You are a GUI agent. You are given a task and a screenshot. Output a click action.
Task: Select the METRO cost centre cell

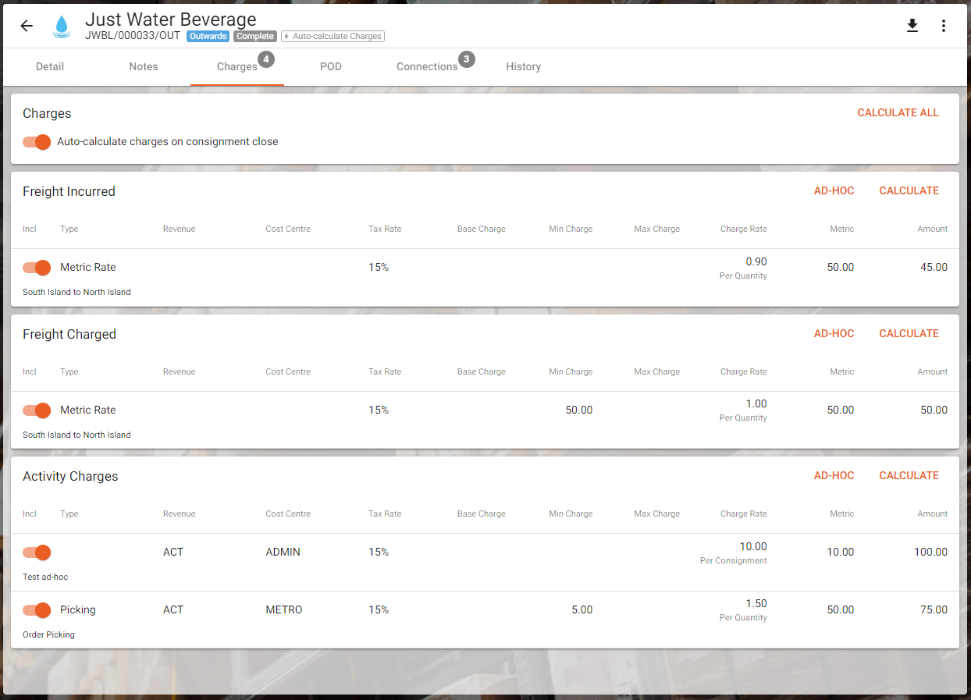(x=284, y=609)
